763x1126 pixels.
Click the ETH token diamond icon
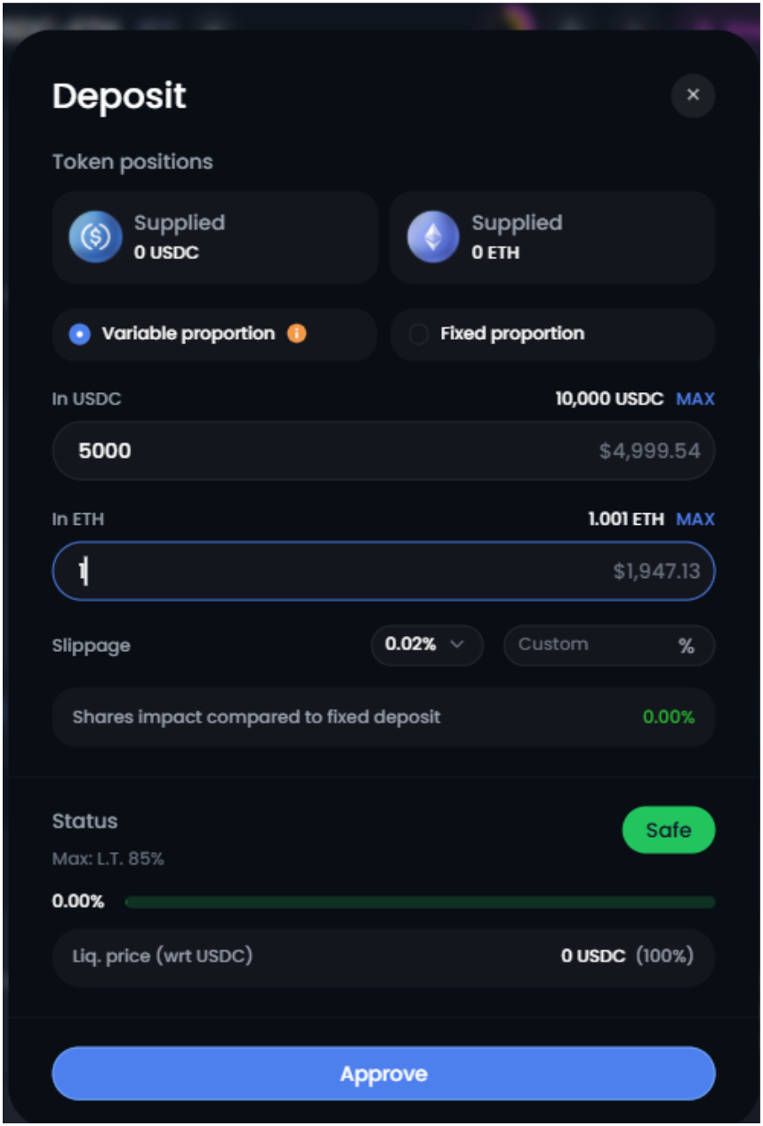click(433, 237)
